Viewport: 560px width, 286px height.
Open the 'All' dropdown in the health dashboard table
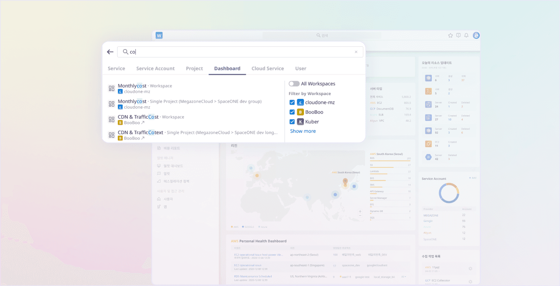coord(404,276)
